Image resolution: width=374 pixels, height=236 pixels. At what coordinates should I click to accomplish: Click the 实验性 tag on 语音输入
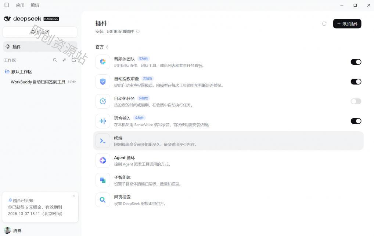[x=139, y=118]
